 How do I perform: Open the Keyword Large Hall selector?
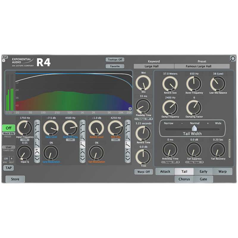click(x=154, y=66)
